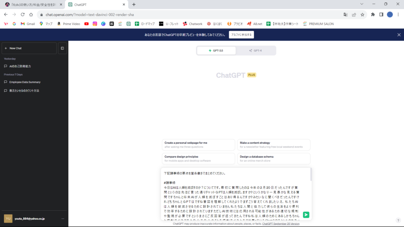
Task: Open the ロードマップ bookmark
Action: (x=145, y=24)
